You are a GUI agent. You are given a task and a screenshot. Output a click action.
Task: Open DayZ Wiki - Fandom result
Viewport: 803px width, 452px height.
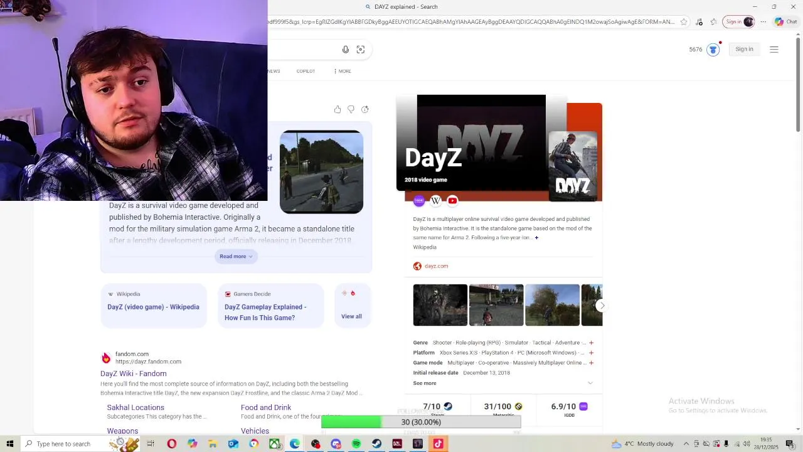tap(134, 374)
